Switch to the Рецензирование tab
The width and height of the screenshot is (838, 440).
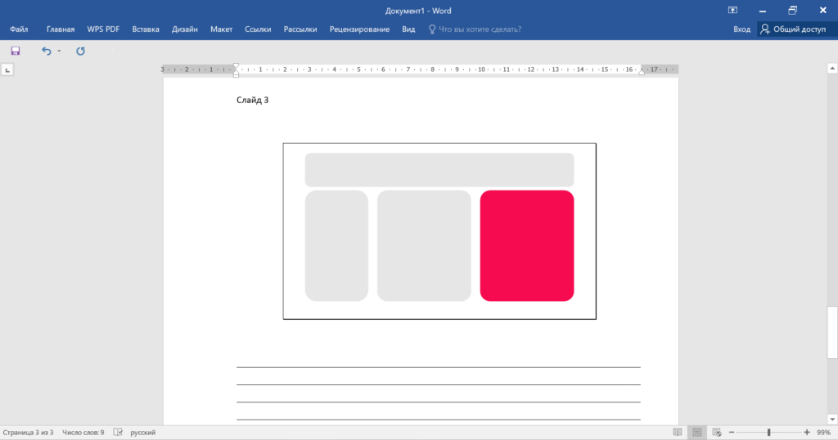359,29
